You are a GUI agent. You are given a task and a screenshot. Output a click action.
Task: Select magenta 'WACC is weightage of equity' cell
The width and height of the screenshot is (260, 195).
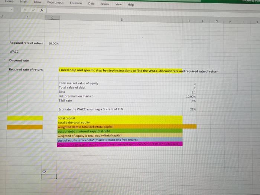coord(120,144)
